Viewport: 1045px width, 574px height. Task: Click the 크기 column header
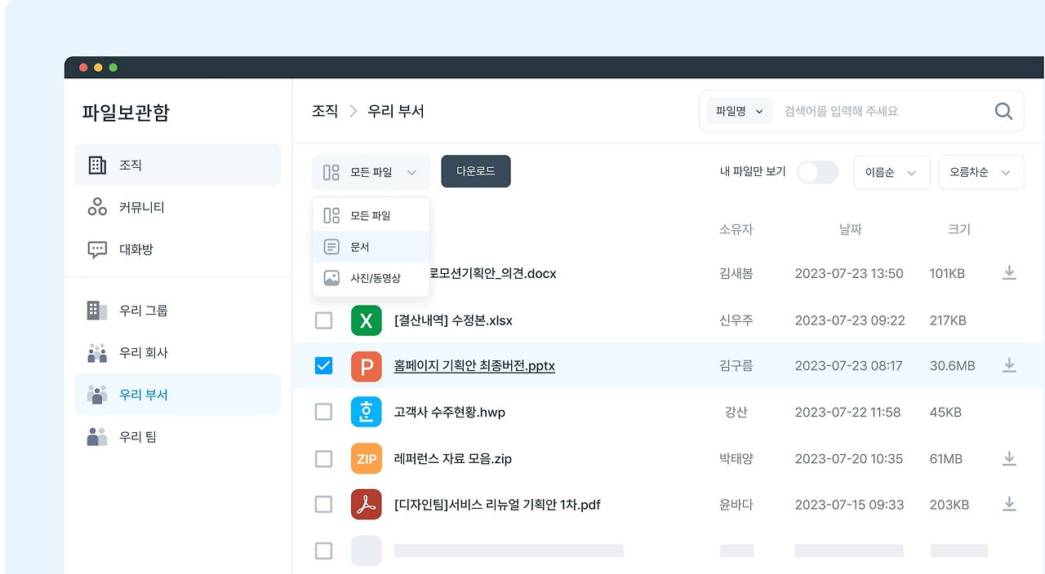pos(959,230)
